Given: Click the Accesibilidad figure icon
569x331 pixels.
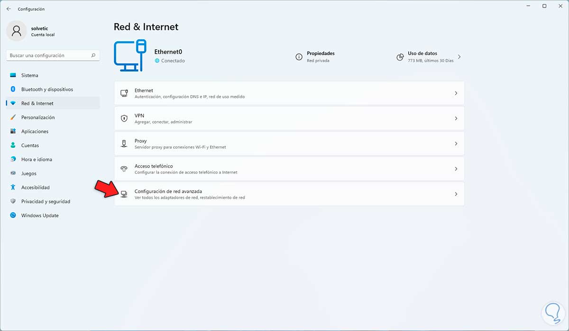Looking at the screenshot, I should point(13,188).
